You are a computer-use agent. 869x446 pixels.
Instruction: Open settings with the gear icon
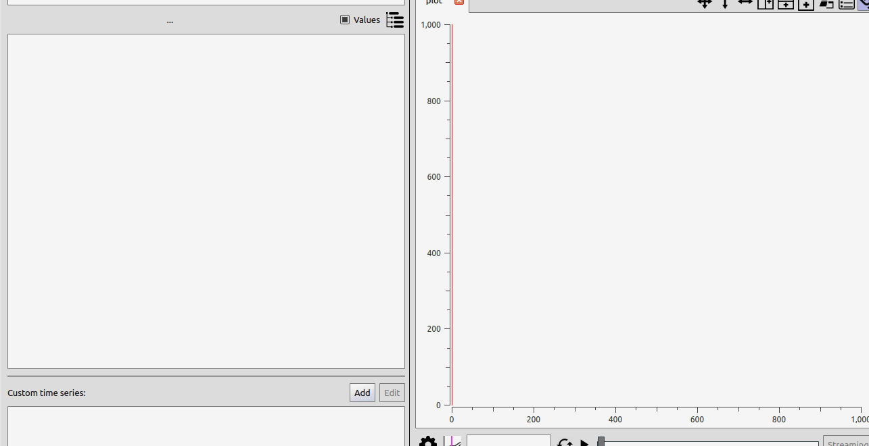coord(427,442)
